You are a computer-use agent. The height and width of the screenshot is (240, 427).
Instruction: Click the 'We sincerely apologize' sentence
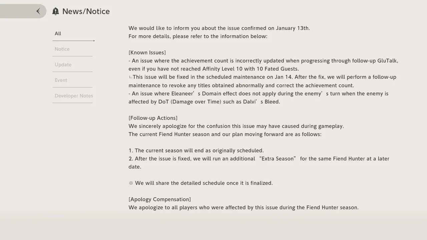click(236, 126)
